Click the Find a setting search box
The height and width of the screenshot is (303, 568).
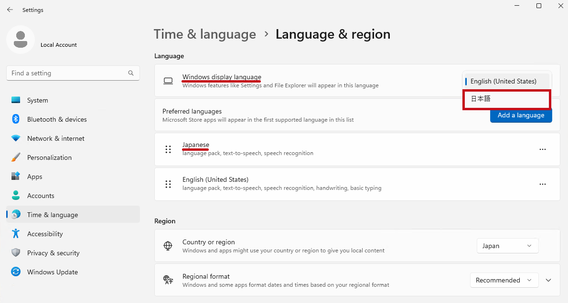click(73, 73)
